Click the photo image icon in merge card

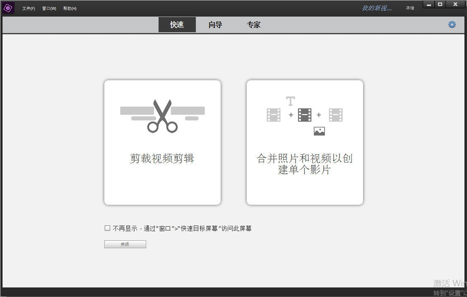(x=319, y=132)
